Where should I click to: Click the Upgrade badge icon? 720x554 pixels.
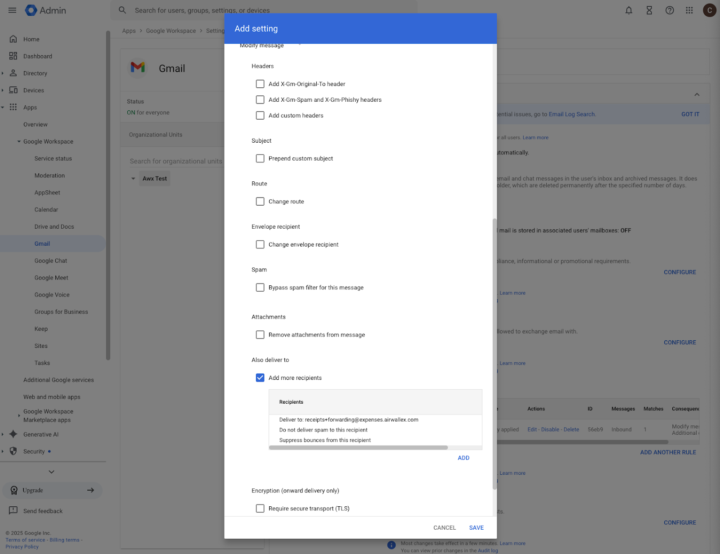point(14,490)
